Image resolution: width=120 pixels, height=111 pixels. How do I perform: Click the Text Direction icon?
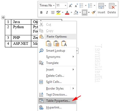click(41, 95)
